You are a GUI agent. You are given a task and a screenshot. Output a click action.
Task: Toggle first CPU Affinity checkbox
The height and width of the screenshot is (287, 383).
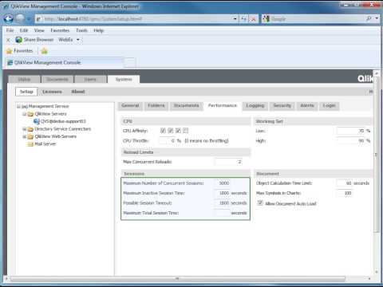163,131
